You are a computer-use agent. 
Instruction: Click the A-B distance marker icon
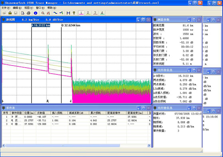tap(68, 13)
